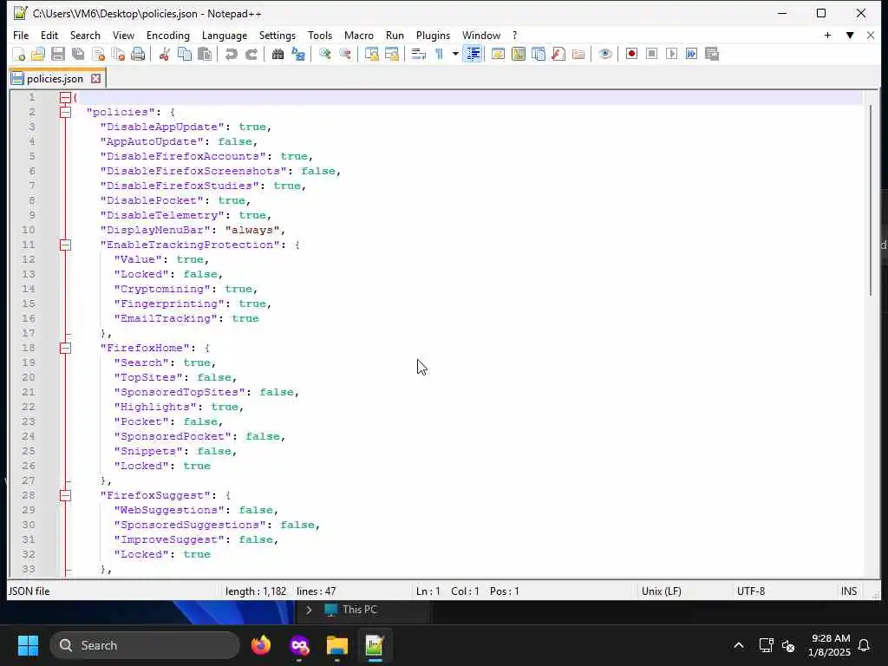The image size is (888, 666).
Task: Start macro recording with the red record icon
Action: pyautogui.click(x=631, y=54)
